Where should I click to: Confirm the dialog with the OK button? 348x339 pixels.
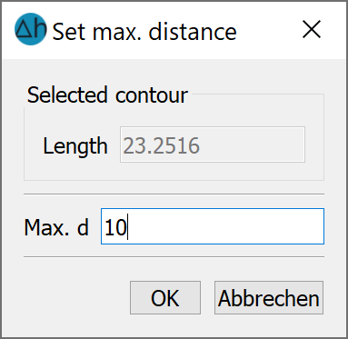click(x=165, y=297)
